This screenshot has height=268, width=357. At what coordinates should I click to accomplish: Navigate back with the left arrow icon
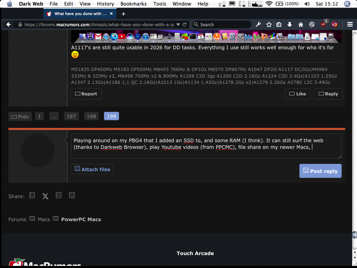[8, 24]
